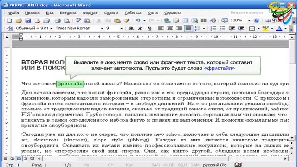Viewport: 297px width, 167px height.
Task: Insert hyperlink globe icon
Action: click(167, 20)
